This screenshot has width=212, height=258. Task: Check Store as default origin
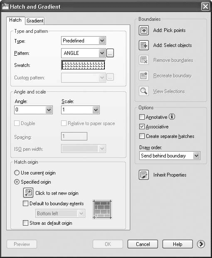click(25, 223)
